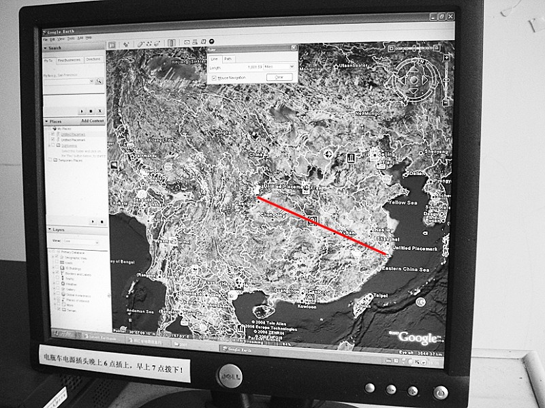The height and width of the screenshot is (408, 545).
Task: Click the Places panel play tour button
Action: pos(93,222)
